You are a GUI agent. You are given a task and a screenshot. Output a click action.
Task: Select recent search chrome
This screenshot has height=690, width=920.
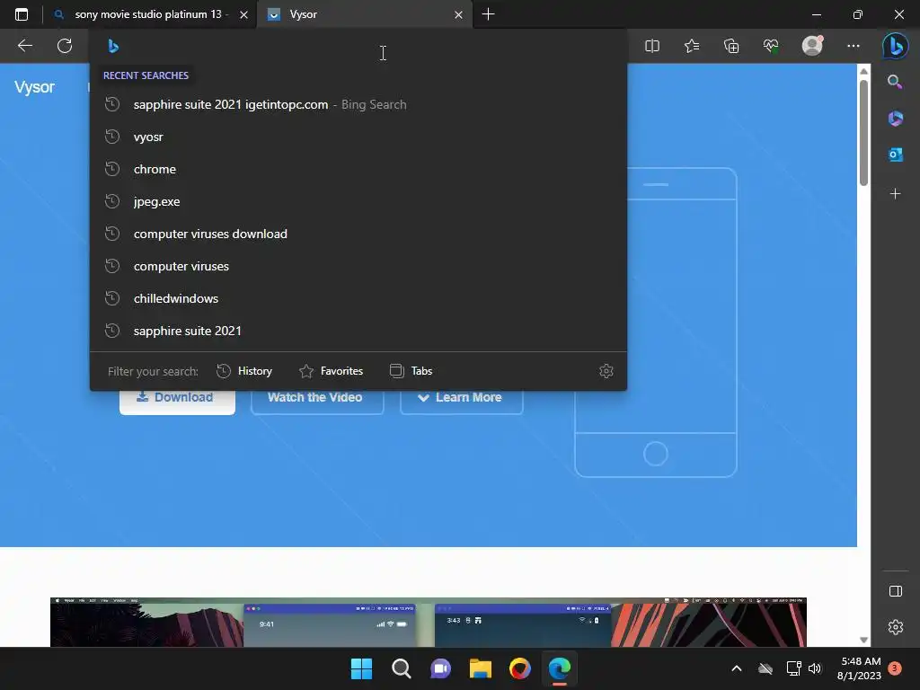pyautogui.click(x=358, y=169)
